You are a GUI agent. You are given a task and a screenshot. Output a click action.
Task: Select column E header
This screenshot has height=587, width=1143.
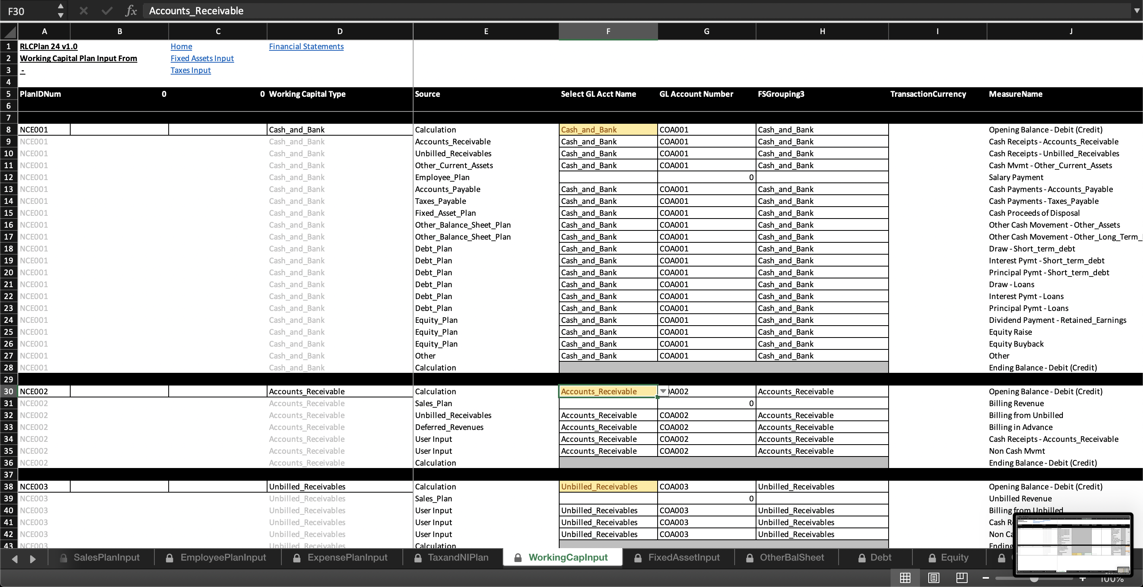click(x=486, y=31)
